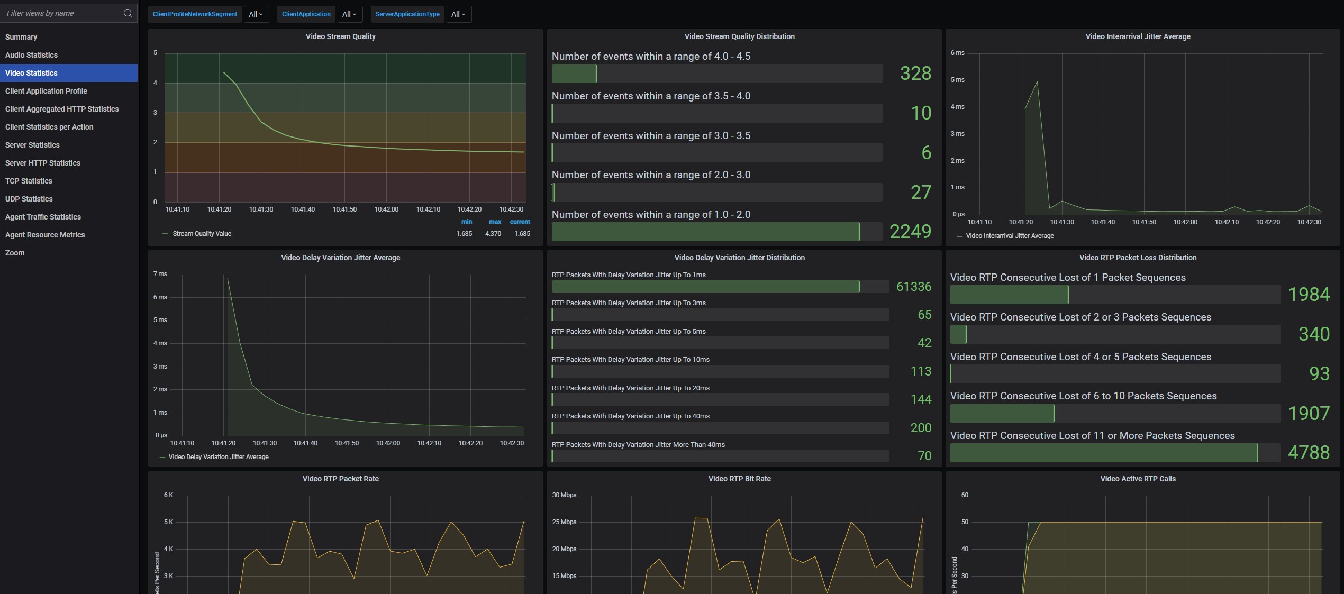Toggle Video Delay Variation Jitter Average legend
This screenshot has height=594, width=1344.
(x=218, y=457)
